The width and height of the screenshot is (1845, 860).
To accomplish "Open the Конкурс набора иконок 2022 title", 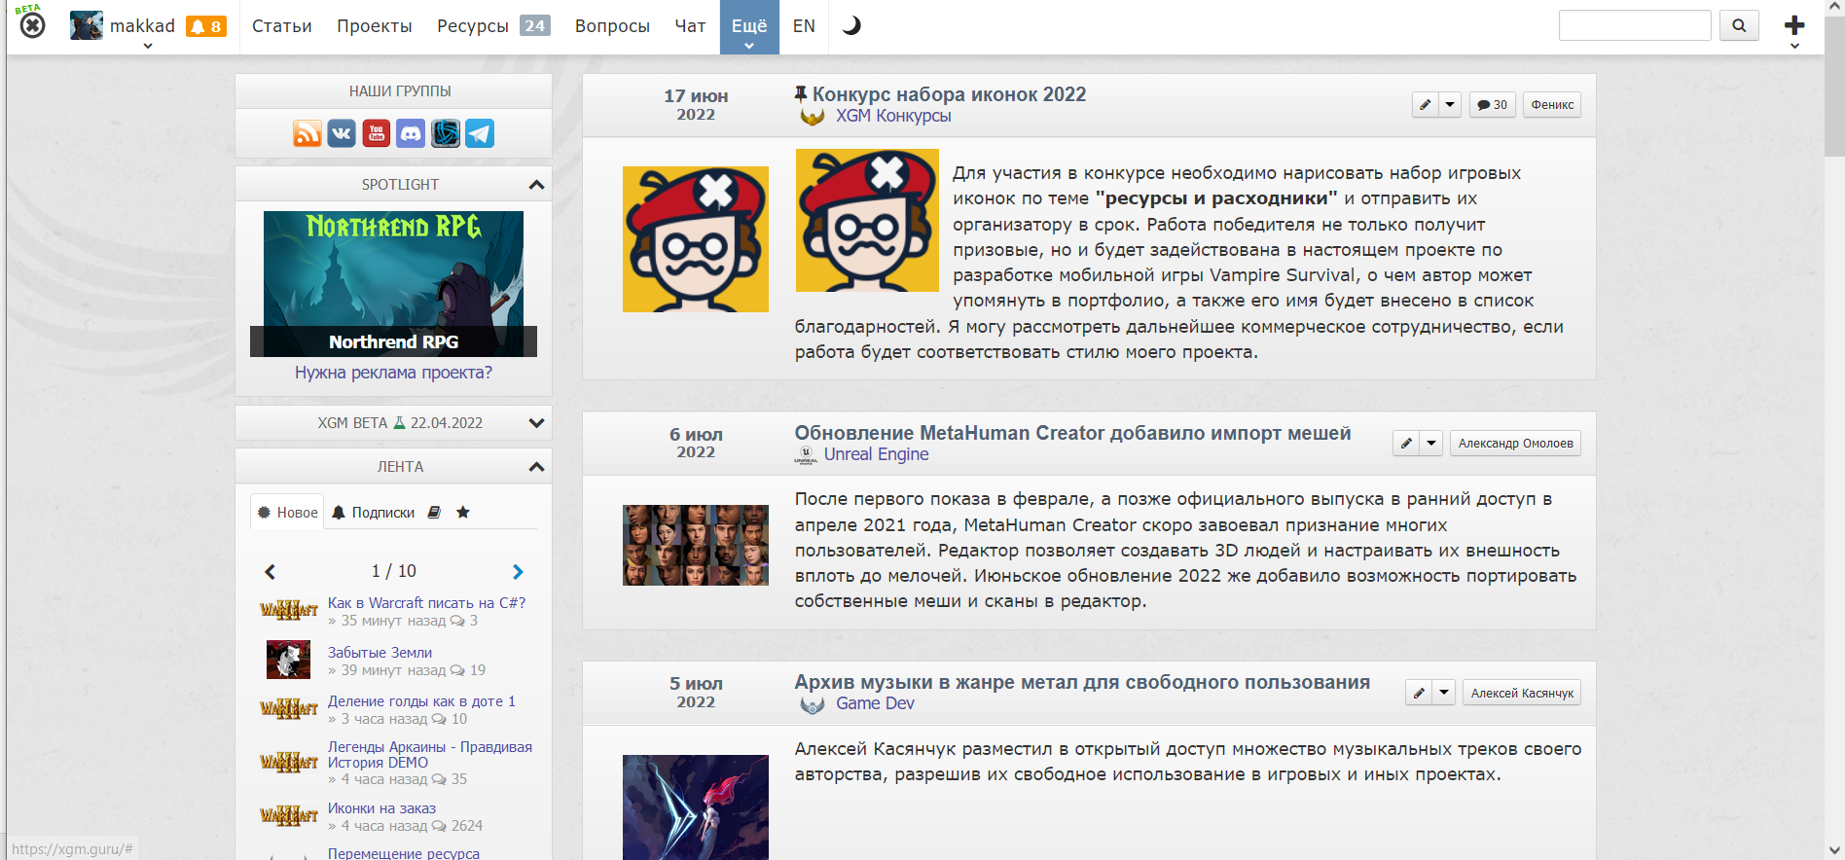I will point(949,94).
